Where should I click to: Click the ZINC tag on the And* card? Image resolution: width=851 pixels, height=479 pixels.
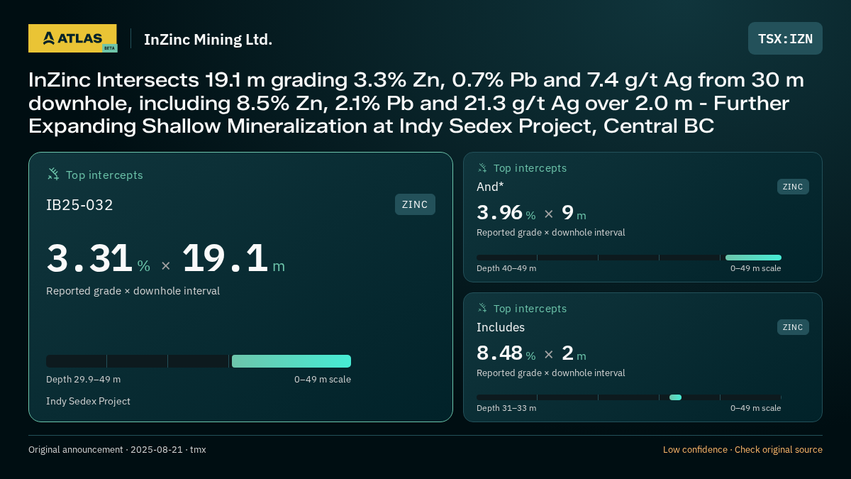click(x=793, y=187)
